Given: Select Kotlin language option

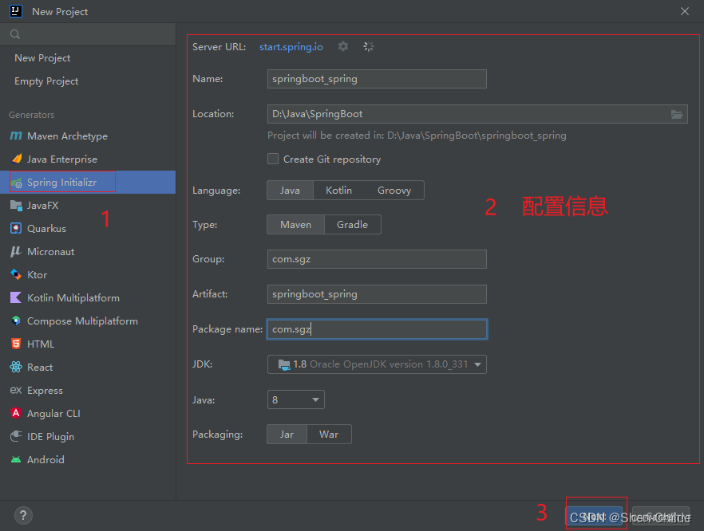Looking at the screenshot, I should pyautogui.click(x=339, y=190).
